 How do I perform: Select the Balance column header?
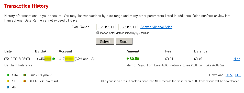tap(201, 51)
